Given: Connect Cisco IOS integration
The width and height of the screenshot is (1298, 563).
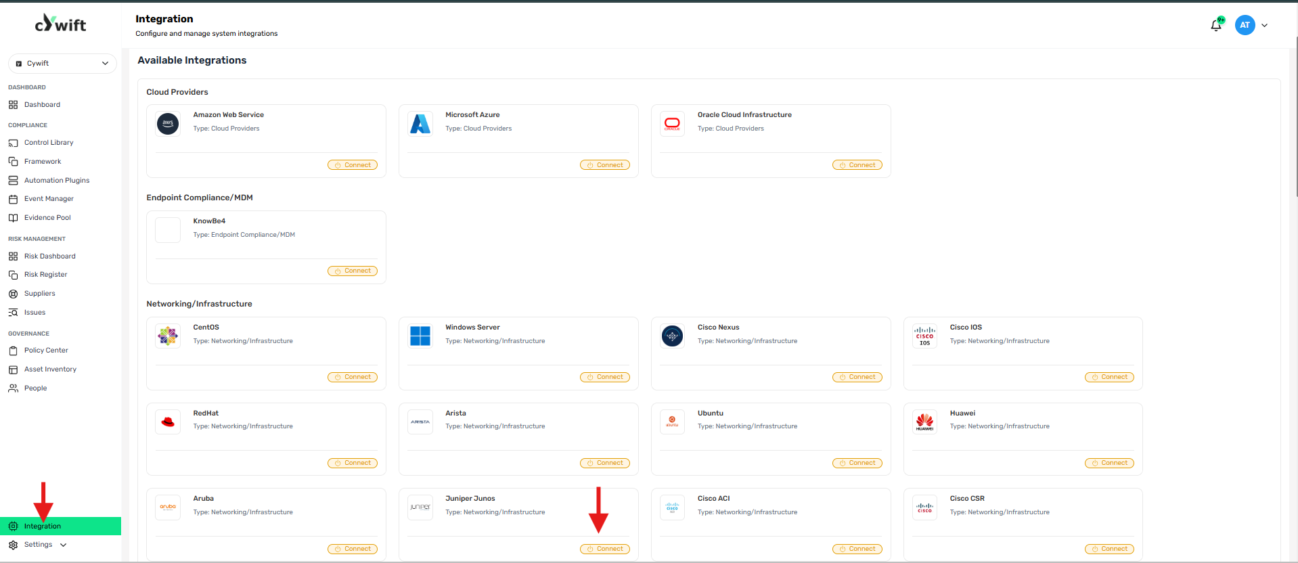Looking at the screenshot, I should coord(1109,378).
